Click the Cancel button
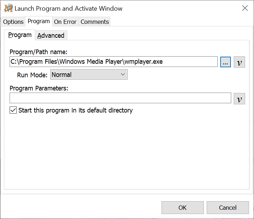Screen dimensions: 254x219 click(227, 208)
